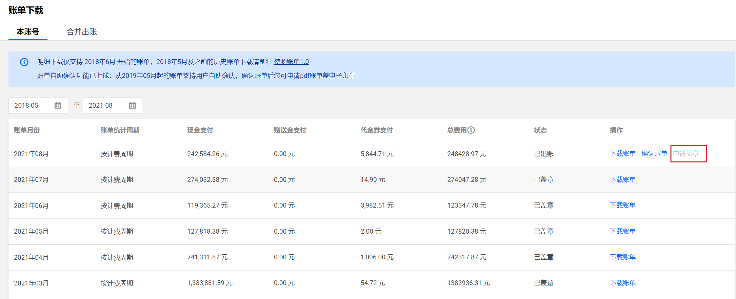
Task: Click voucher payment 2.00 元
Action: (371, 231)
